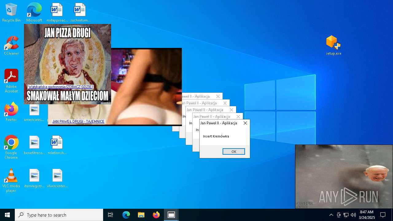
Task: Select the benefitreco image file icon
Action: (34, 145)
